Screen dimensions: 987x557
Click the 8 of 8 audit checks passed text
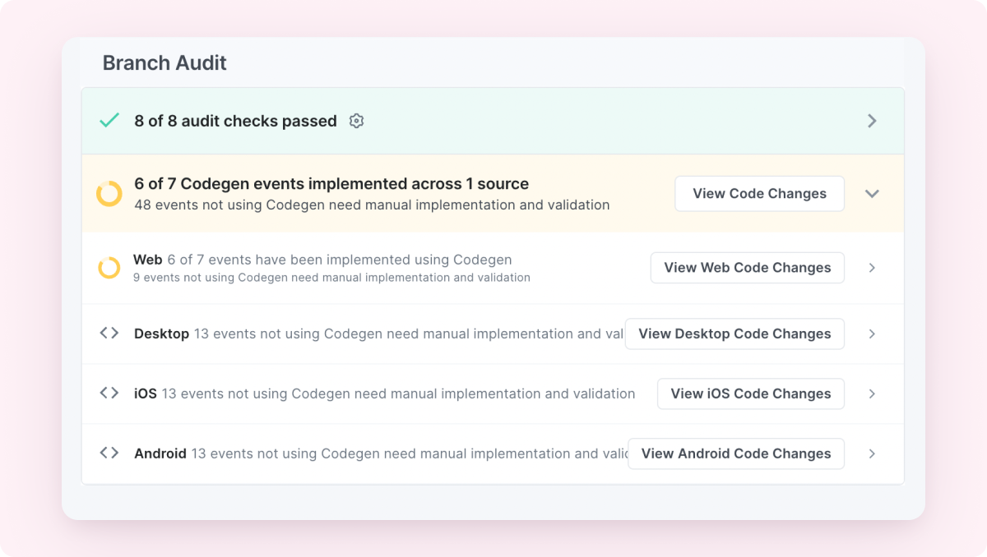click(235, 121)
